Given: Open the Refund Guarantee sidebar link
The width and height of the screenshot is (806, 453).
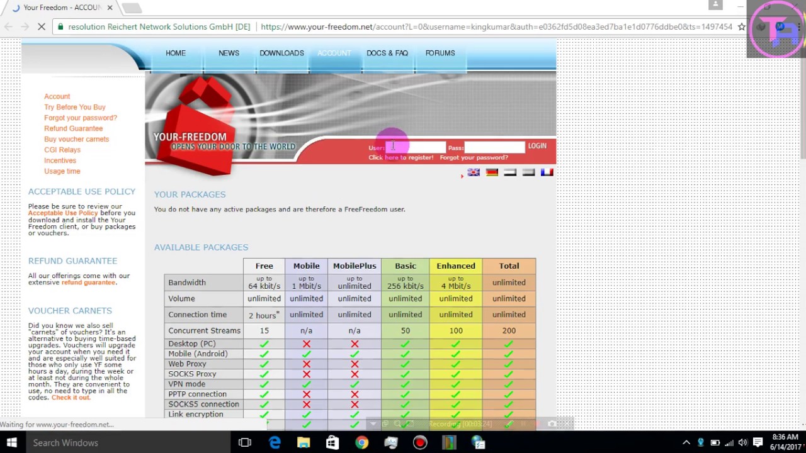Looking at the screenshot, I should (73, 128).
